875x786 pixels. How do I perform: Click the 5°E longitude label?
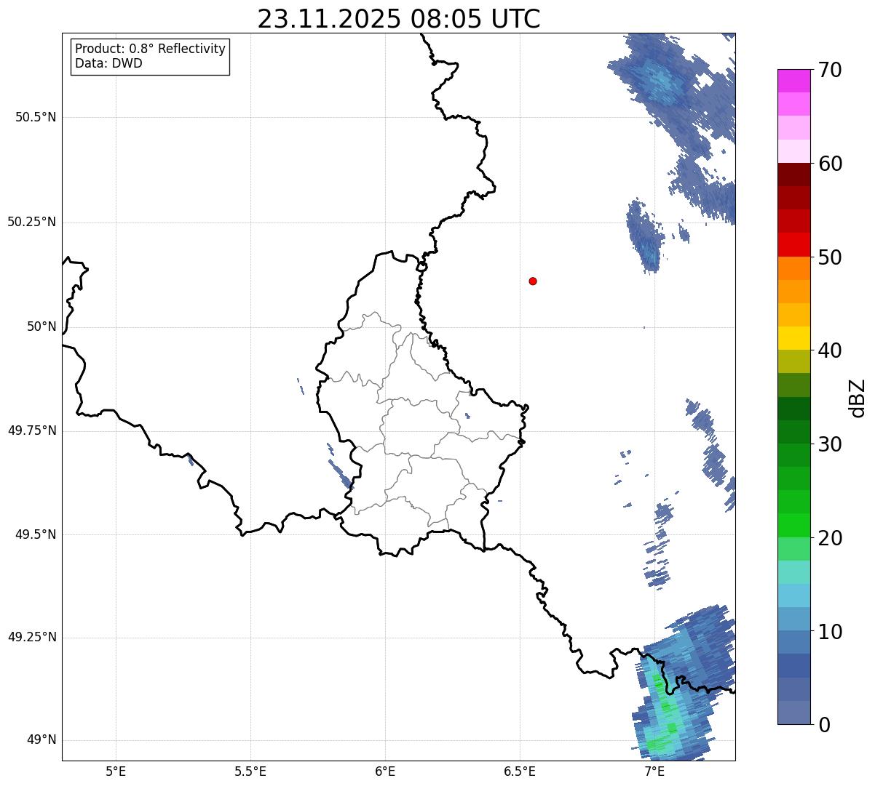click(x=116, y=771)
